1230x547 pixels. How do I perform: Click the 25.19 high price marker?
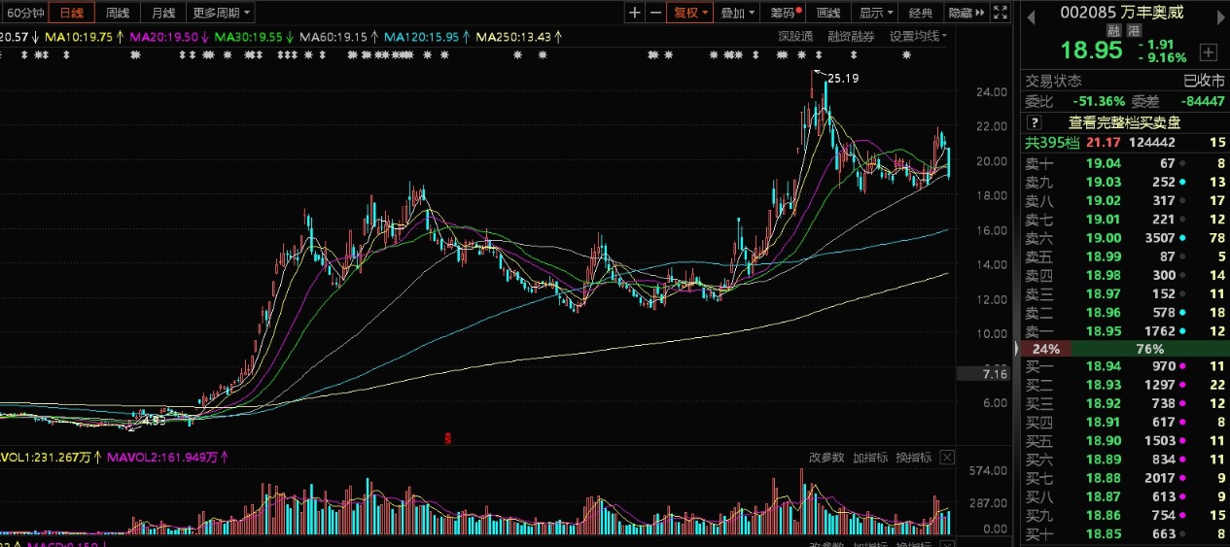(x=841, y=78)
